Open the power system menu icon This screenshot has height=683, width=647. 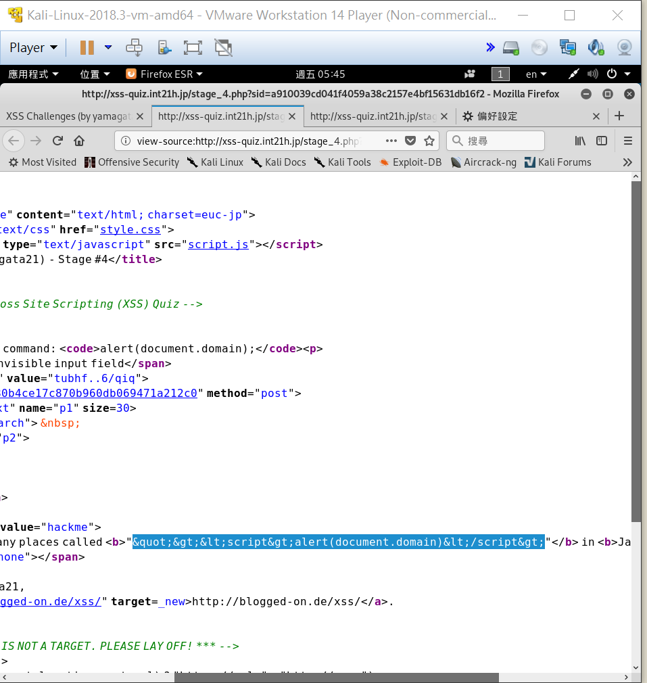612,74
